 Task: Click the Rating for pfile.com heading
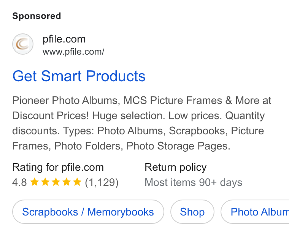click(58, 167)
